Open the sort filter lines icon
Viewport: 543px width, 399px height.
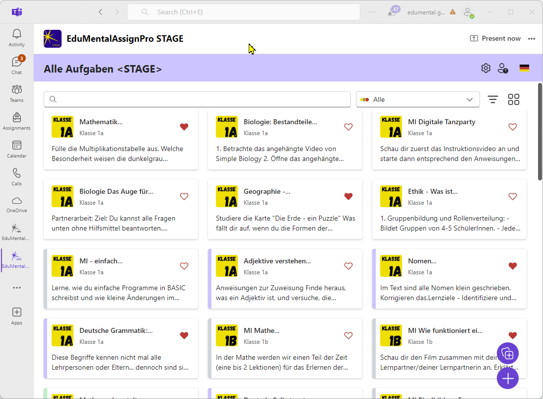[492, 99]
